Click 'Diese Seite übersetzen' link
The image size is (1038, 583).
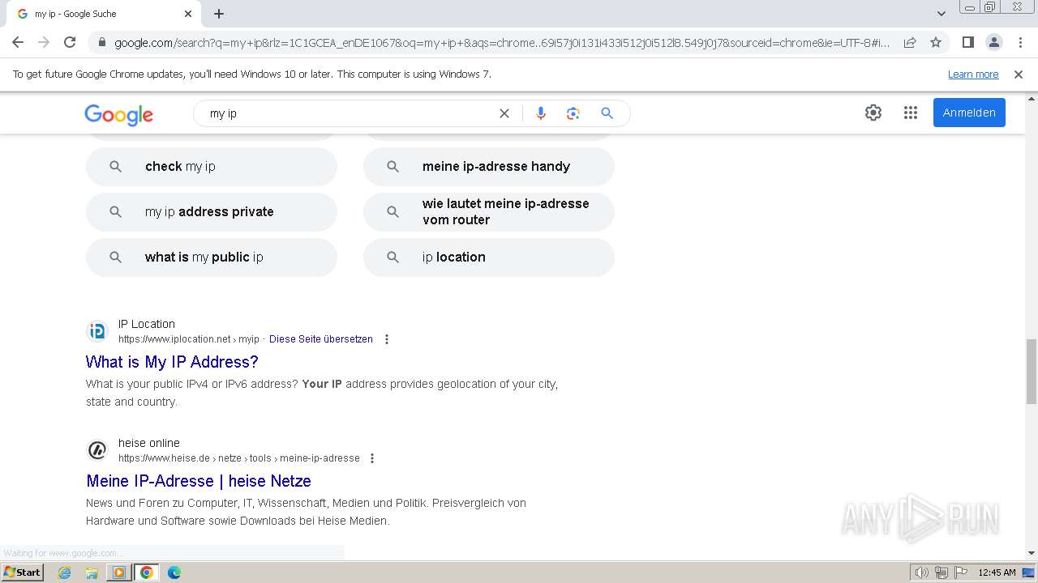[x=321, y=339]
